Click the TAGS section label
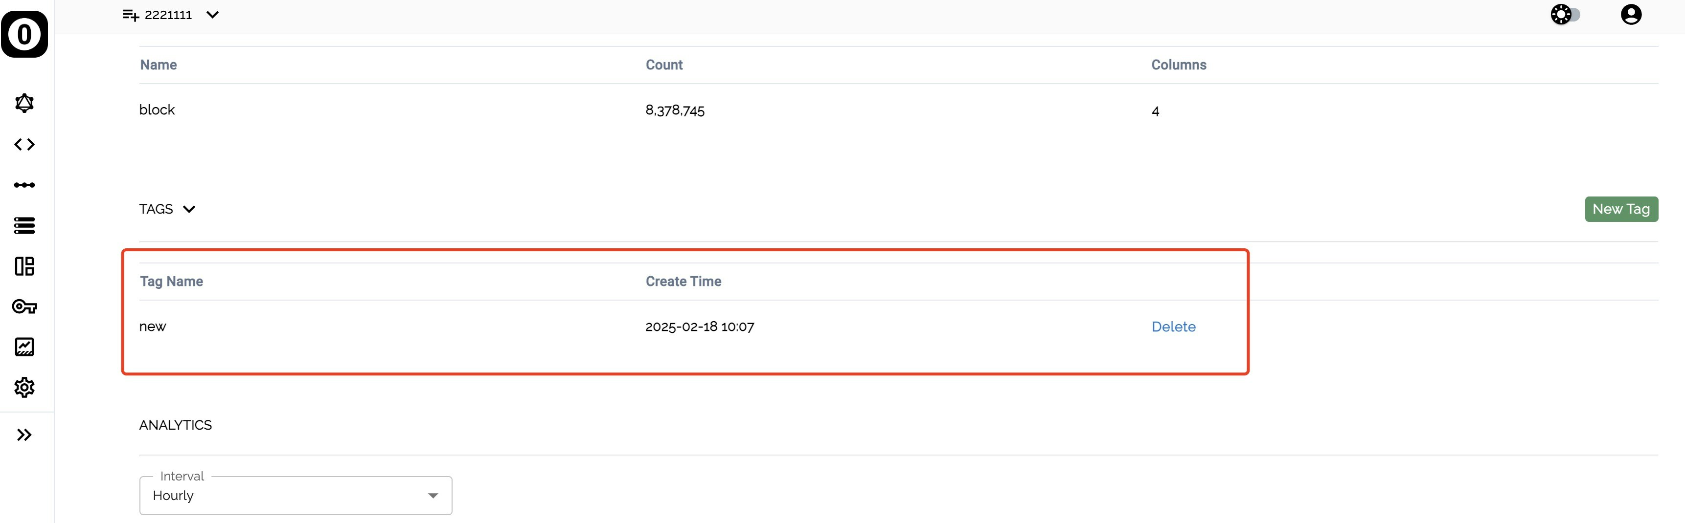The height and width of the screenshot is (523, 1685). (156, 209)
